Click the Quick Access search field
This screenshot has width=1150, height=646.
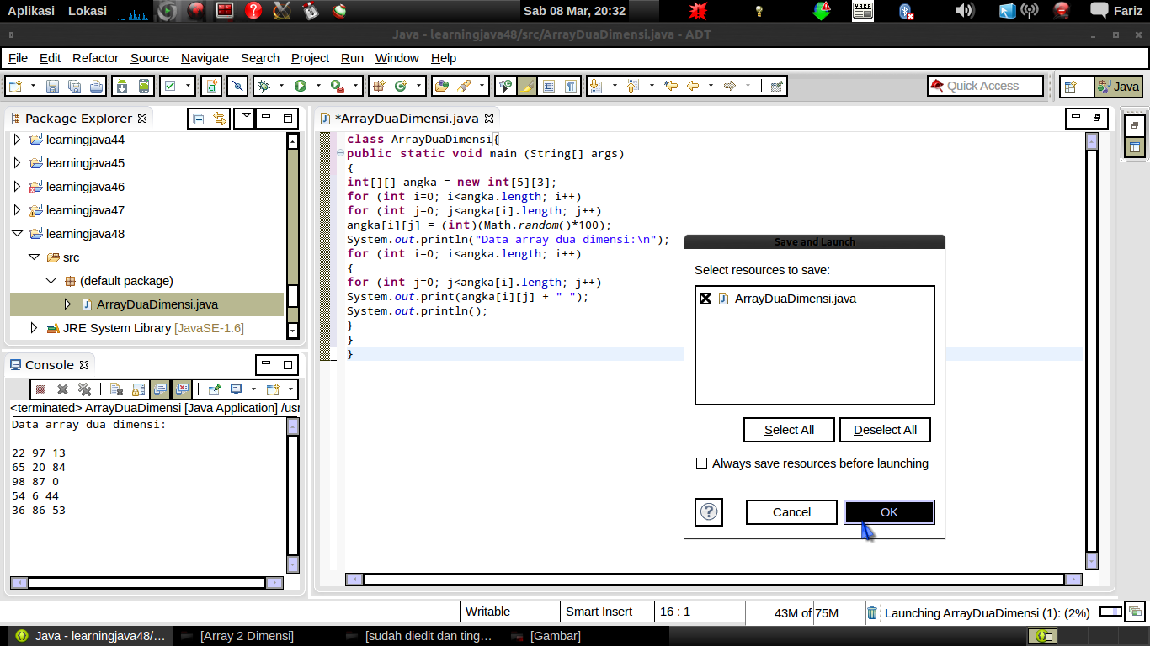click(985, 86)
